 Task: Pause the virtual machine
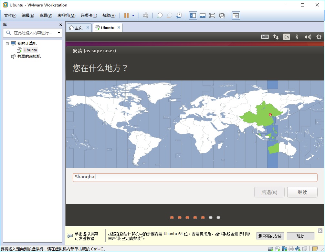pyautogui.click(x=126, y=16)
